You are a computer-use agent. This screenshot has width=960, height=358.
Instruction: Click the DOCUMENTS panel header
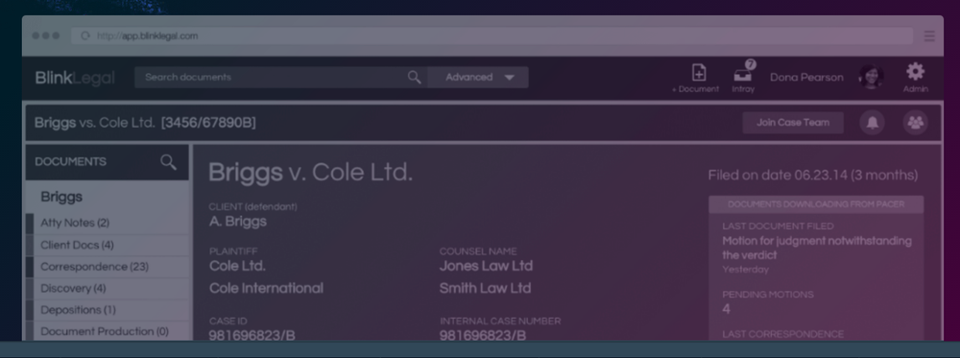coord(108,162)
